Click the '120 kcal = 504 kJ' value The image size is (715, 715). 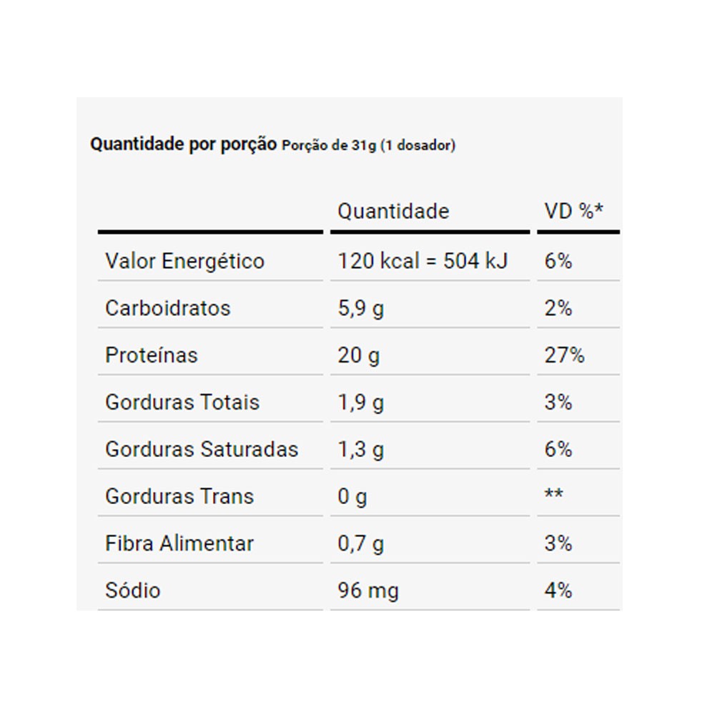point(423,261)
